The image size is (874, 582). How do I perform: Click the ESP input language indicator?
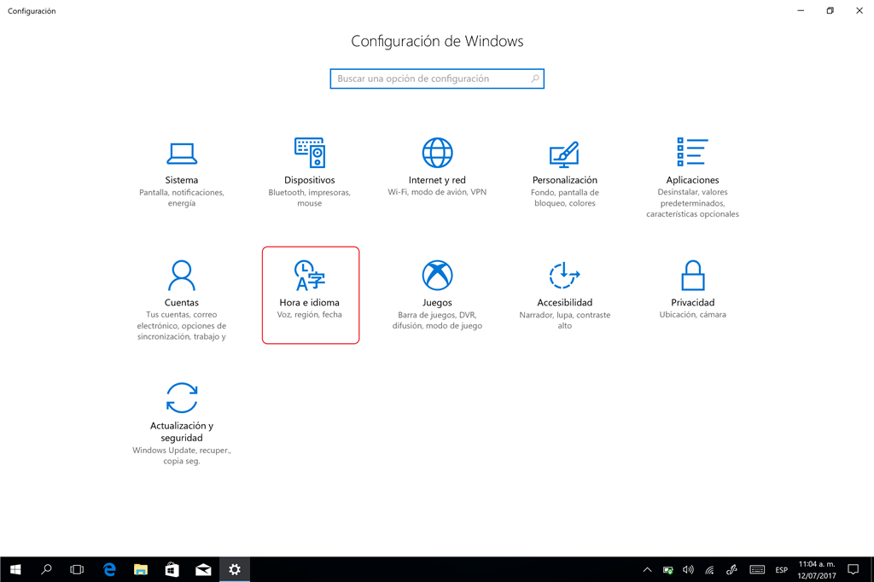[x=782, y=570]
